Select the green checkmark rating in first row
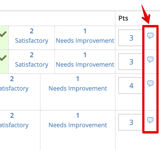160x150 pixels. tap(3, 34)
